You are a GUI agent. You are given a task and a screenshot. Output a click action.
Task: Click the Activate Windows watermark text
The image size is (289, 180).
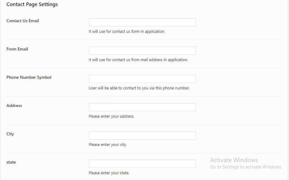click(x=234, y=160)
